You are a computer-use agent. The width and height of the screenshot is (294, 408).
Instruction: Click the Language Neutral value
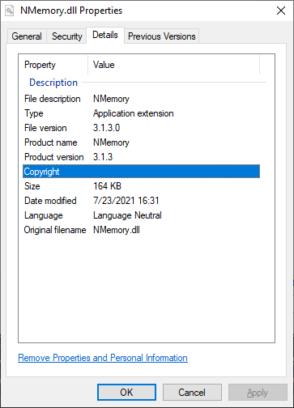coord(127,215)
